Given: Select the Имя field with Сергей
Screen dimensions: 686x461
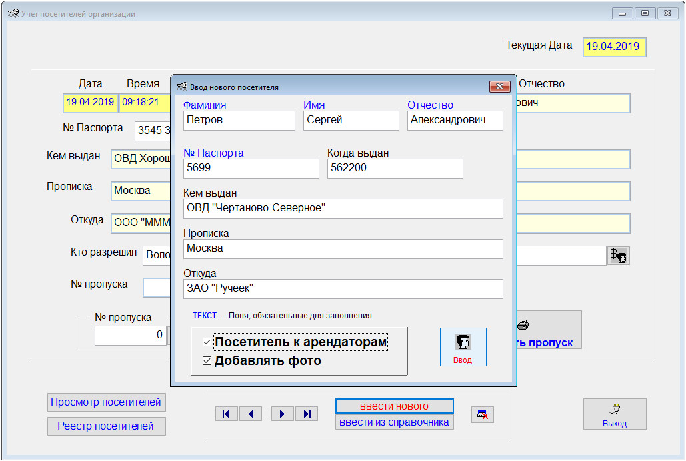Looking at the screenshot, I should [351, 121].
